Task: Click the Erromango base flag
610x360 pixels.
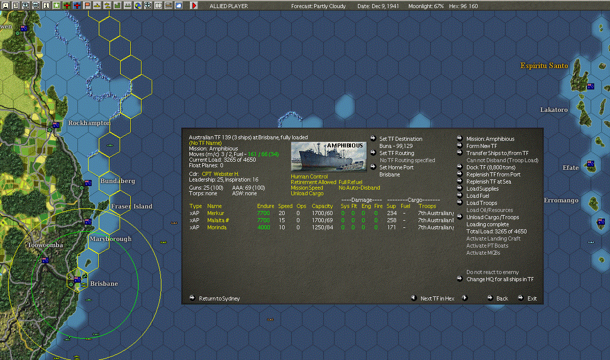Action: pyautogui.click(x=601, y=222)
